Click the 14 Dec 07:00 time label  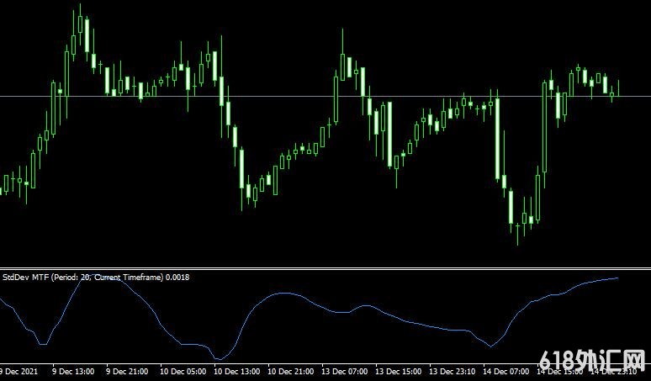(x=509, y=371)
